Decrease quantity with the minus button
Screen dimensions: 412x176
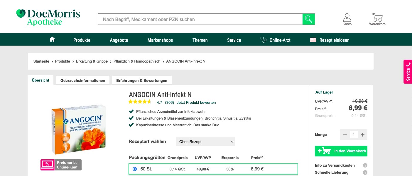(x=345, y=135)
